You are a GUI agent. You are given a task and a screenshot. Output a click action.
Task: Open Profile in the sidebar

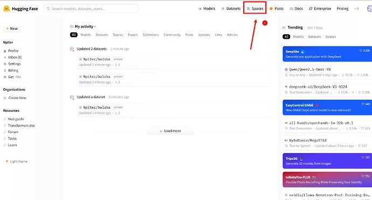[x=11, y=51]
